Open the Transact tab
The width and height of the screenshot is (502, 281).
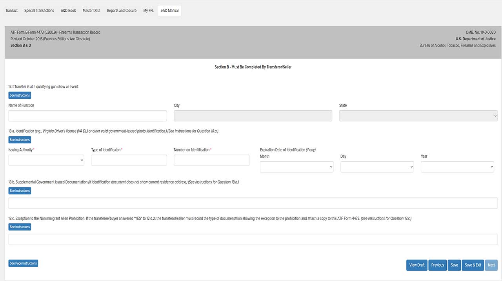click(x=11, y=11)
